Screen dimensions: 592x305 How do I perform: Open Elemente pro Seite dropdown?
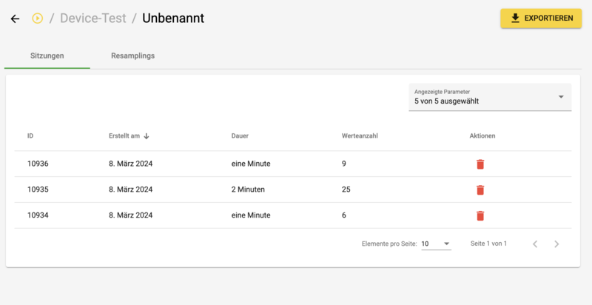(x=436, y=244)
